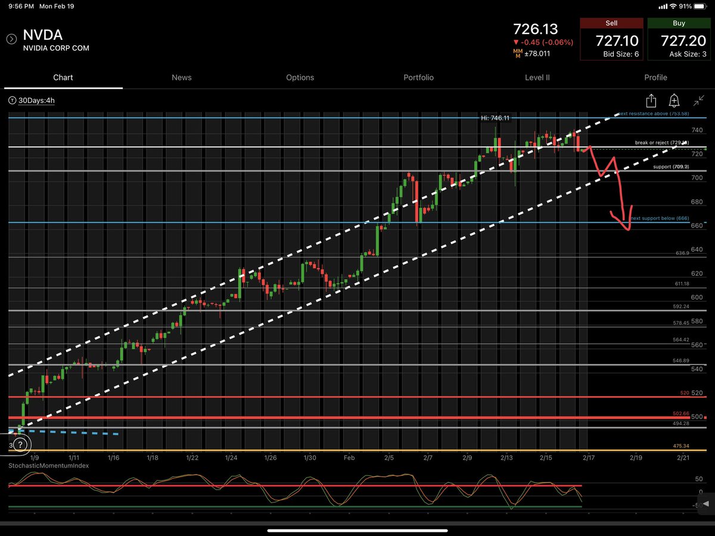
Task: Tap the 592.24 price level label
Action: pos(682,307)
